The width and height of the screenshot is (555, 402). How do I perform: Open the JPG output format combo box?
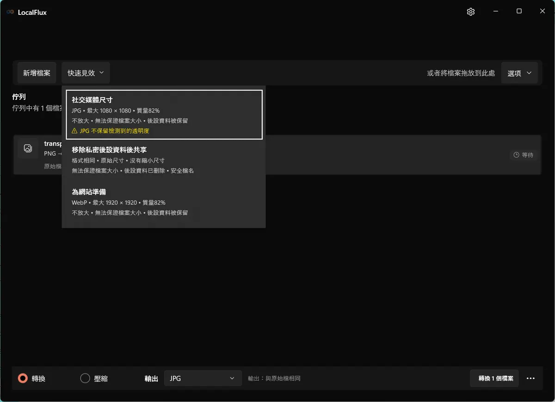(203, 378)
